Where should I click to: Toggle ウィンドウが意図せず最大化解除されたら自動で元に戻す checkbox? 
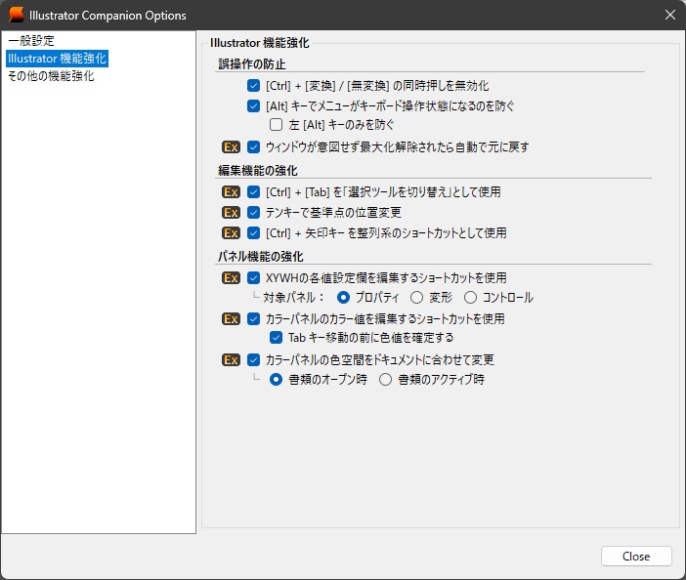click(x=253, y=146)
